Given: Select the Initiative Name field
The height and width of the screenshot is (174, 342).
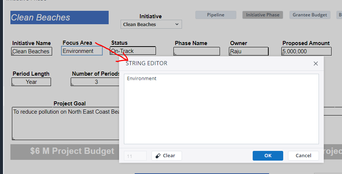Looking at the screenshot, I should point(32,51).
